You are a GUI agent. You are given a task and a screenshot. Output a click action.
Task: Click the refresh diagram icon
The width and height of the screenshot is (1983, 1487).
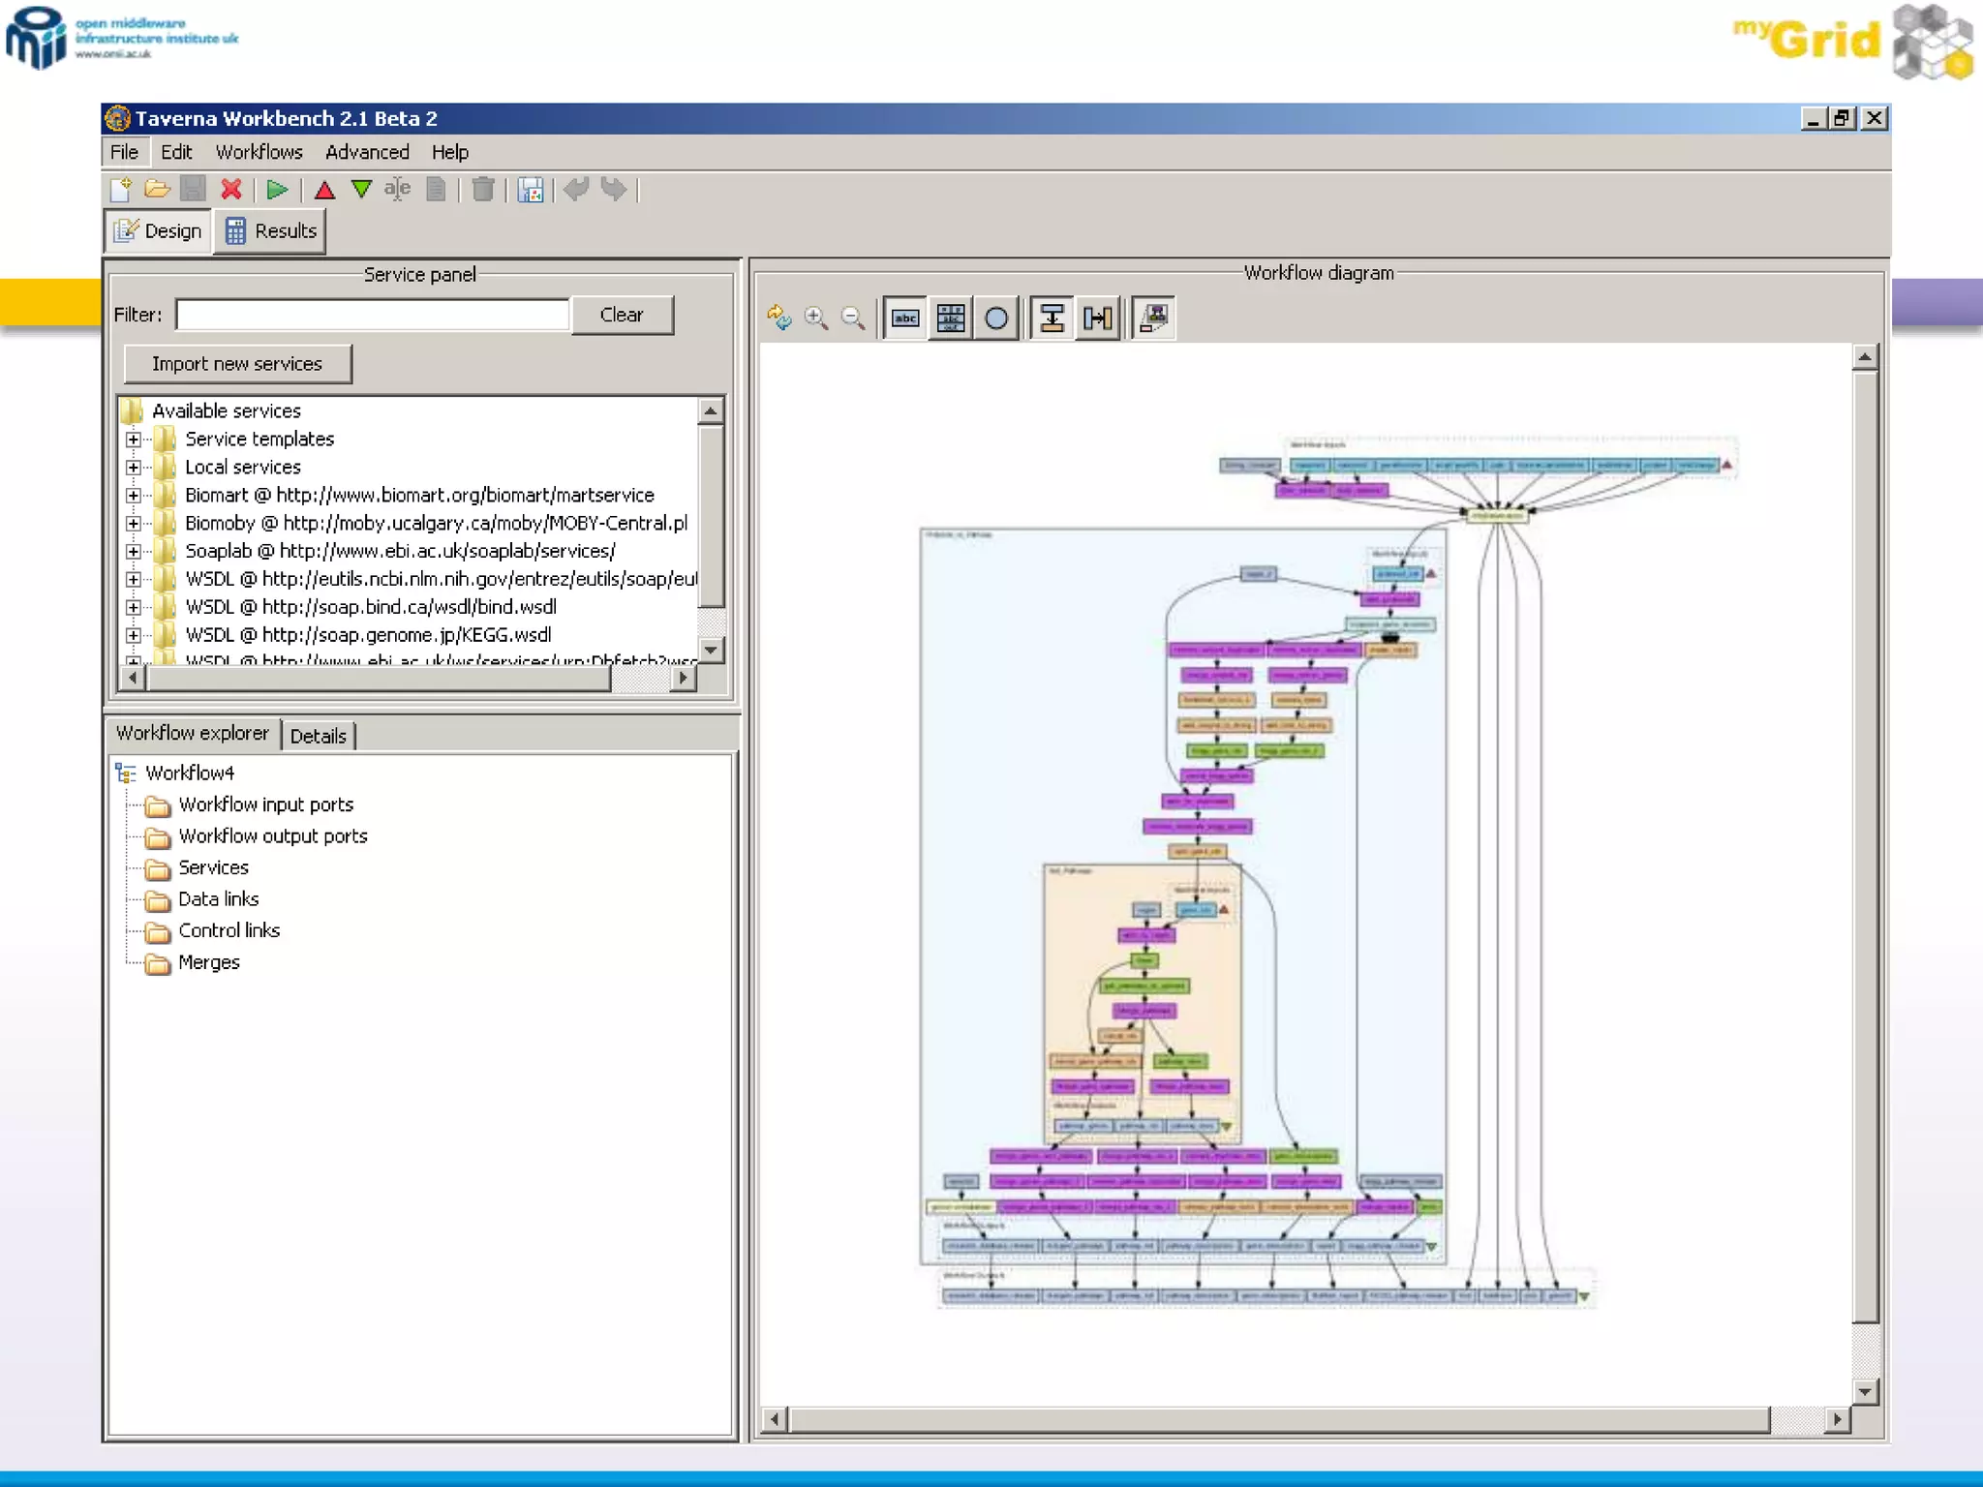point(779,318)
